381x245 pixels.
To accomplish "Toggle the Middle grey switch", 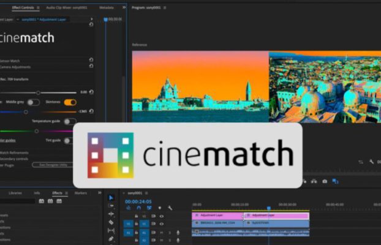I will pos(34,102).
